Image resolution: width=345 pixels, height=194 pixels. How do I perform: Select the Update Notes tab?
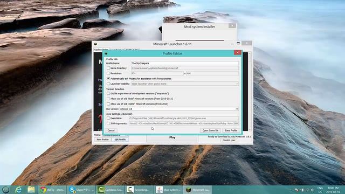[101, 50]
